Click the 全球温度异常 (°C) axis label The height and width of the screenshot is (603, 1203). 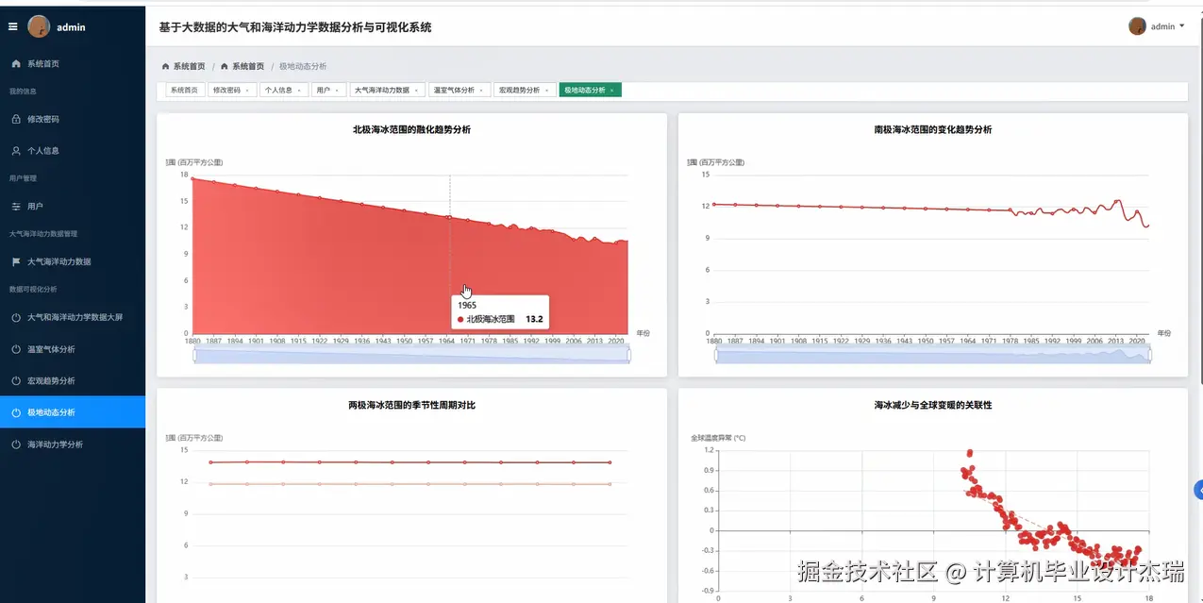tap(718, 438)
